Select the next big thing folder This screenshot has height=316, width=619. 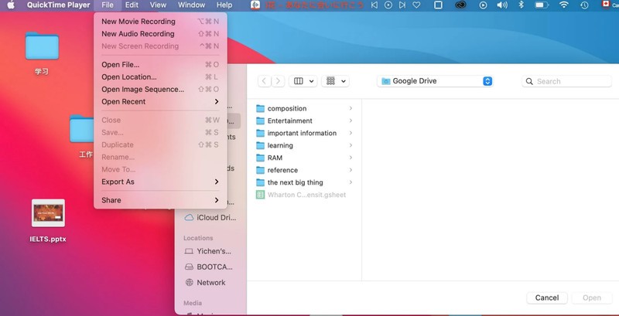[304, 182]
